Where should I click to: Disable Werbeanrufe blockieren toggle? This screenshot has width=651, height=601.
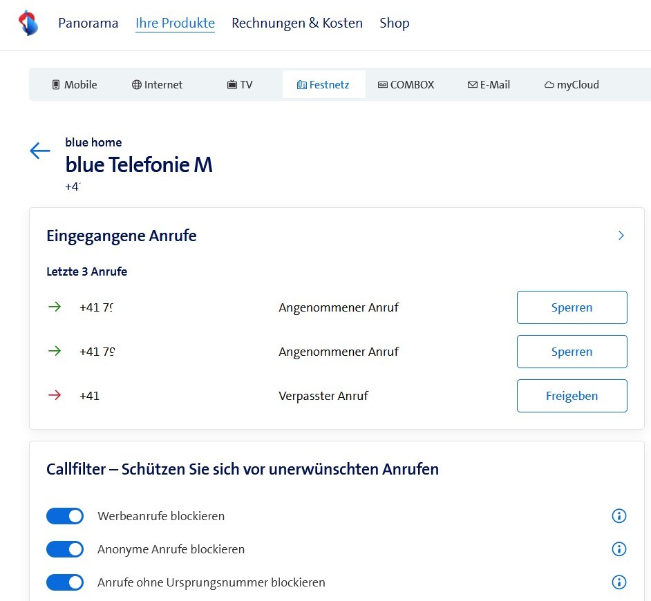pyautogui.click(x=65, y=516)
